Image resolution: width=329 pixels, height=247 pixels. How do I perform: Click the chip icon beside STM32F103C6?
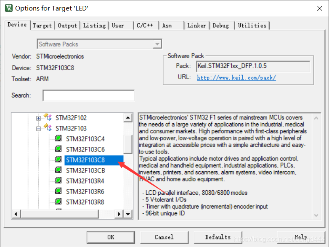[x=58, y=149]
